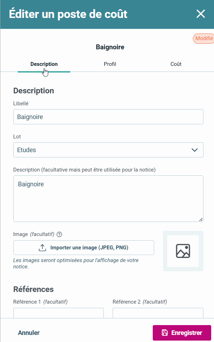Click the upload arrow icon
Screen dimensions: 214x342
(42, 248)
